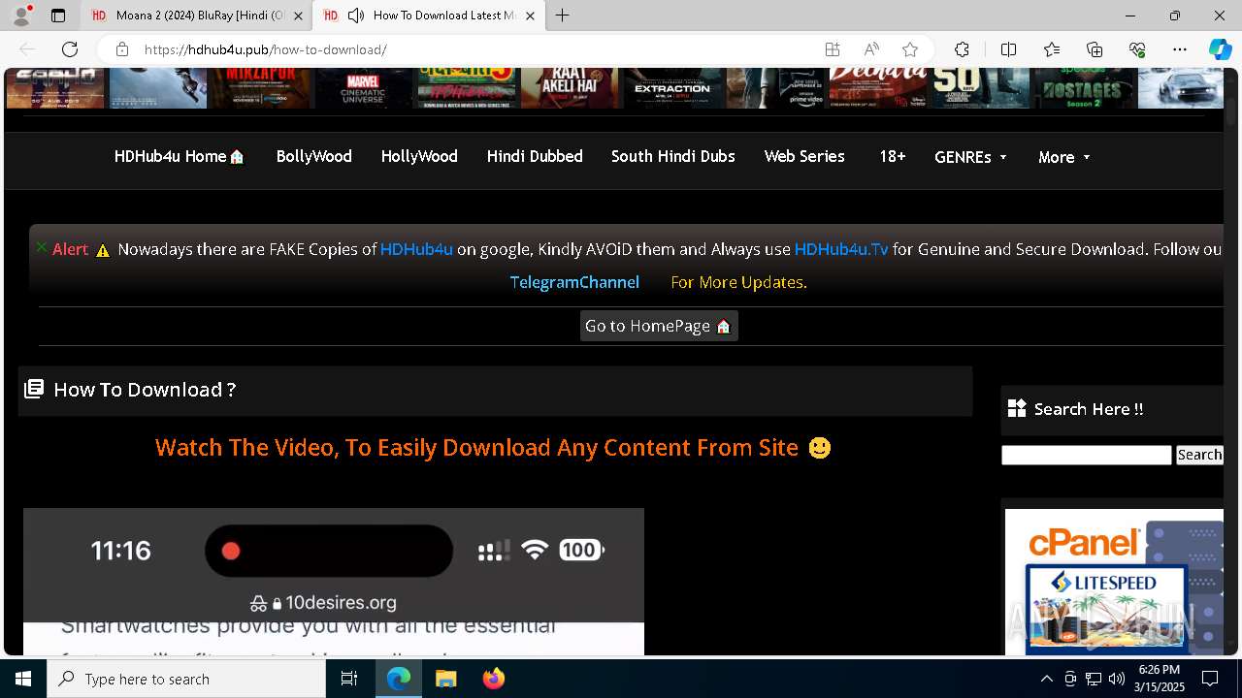The image size is (1242, 698).
Task: Expand the GENREs dropdown menu
Action: click(970, 157)
